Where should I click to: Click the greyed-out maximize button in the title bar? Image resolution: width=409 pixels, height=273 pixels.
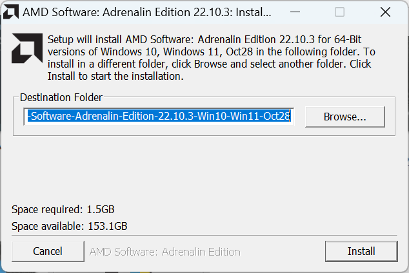339,12
